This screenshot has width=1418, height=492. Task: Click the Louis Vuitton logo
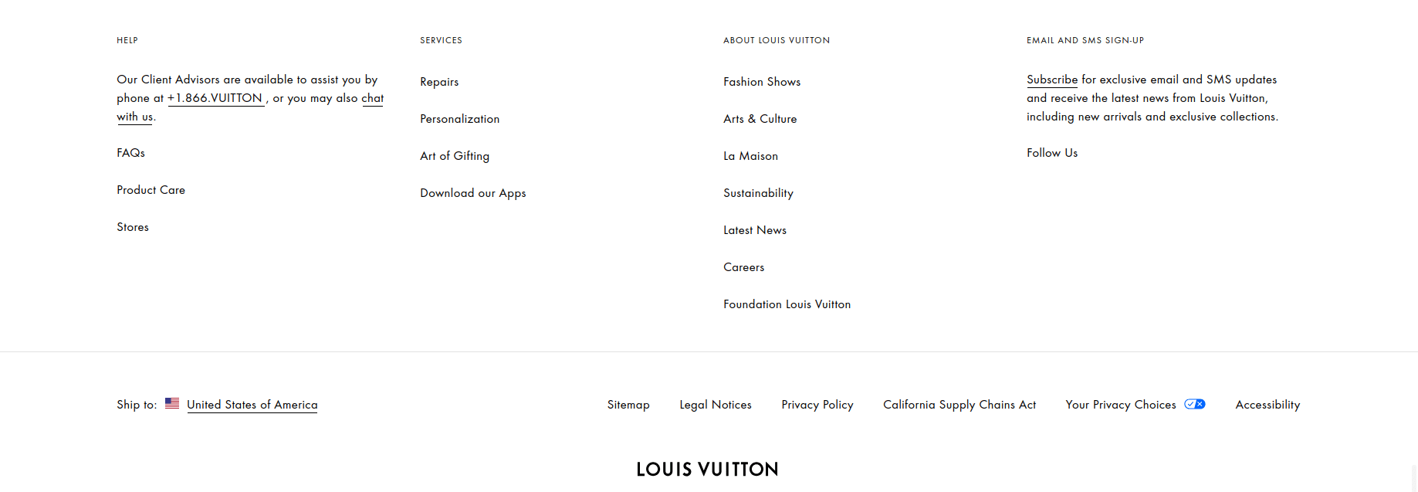click(x=707, y=470)
